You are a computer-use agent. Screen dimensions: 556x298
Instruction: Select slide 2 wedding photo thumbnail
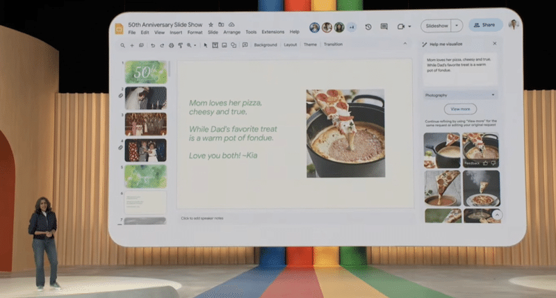tap(146, 98)
